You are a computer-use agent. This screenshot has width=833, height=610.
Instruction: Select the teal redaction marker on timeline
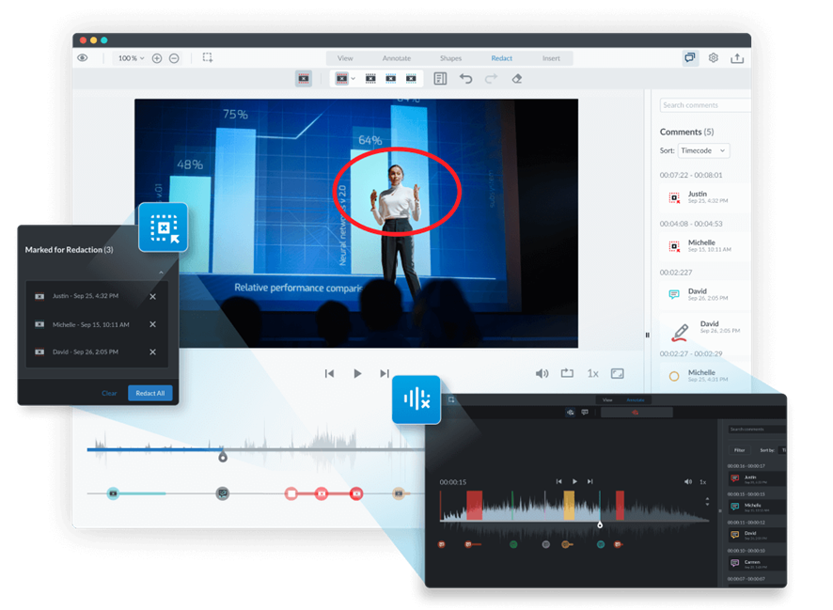coord(113,493)
